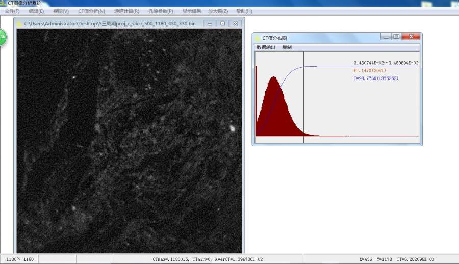459x264 pixels.
Task: Maximize the CT值分布图 histogram window
Action: point(396,37)
